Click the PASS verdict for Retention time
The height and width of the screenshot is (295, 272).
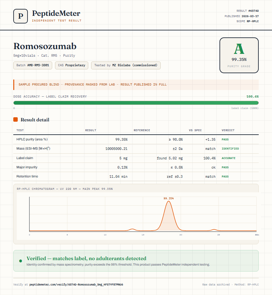(x=225, y=176)
